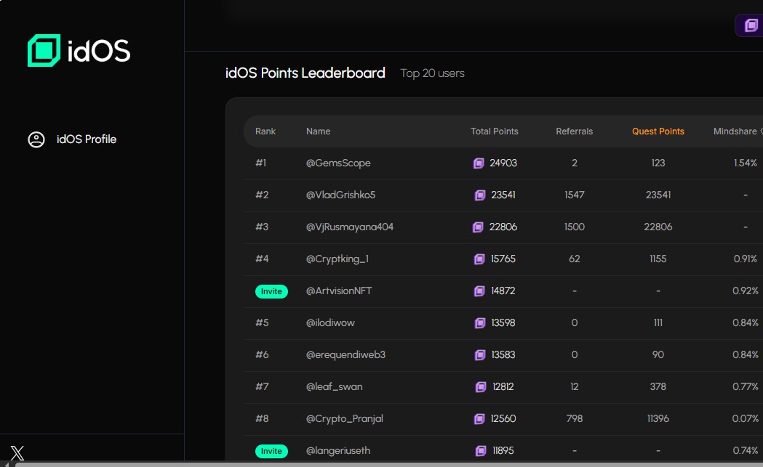Click the rank #2 cell
The height and width of the screenshot is (467, 763).
click(262, 195)
